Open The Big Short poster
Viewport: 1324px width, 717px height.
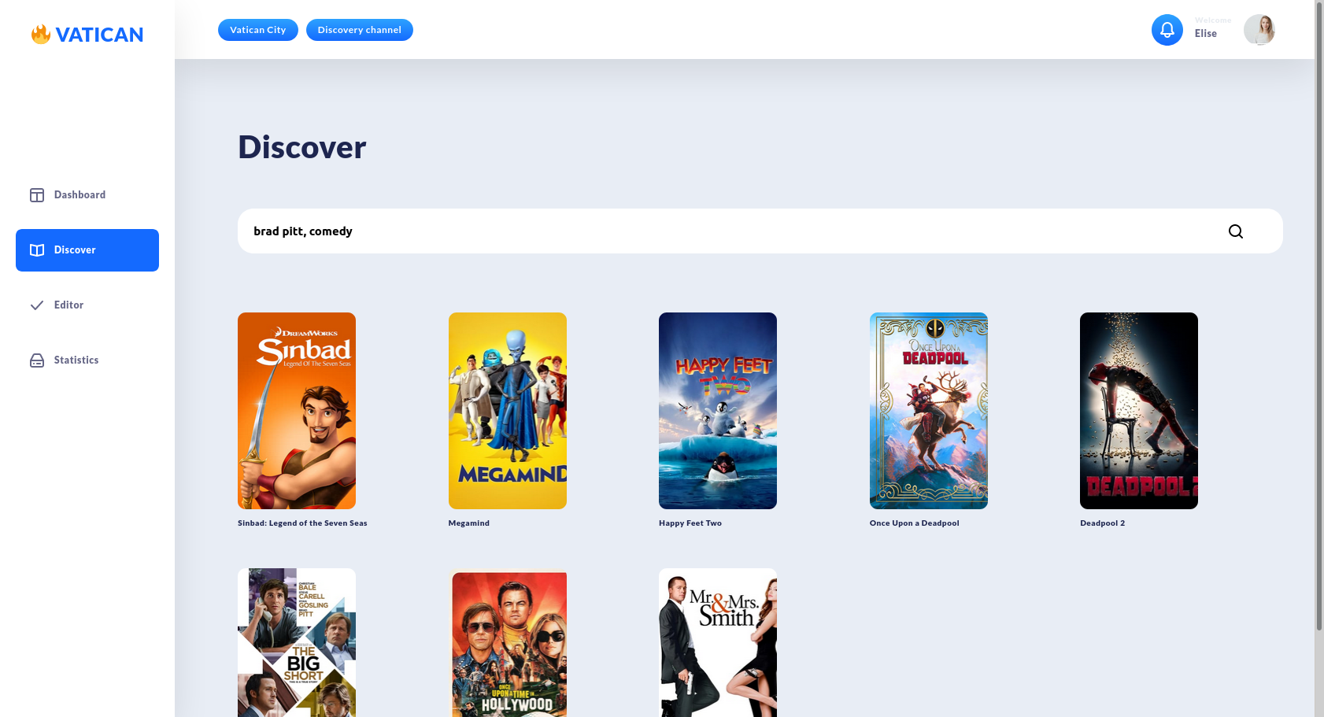tap(297, 642)
